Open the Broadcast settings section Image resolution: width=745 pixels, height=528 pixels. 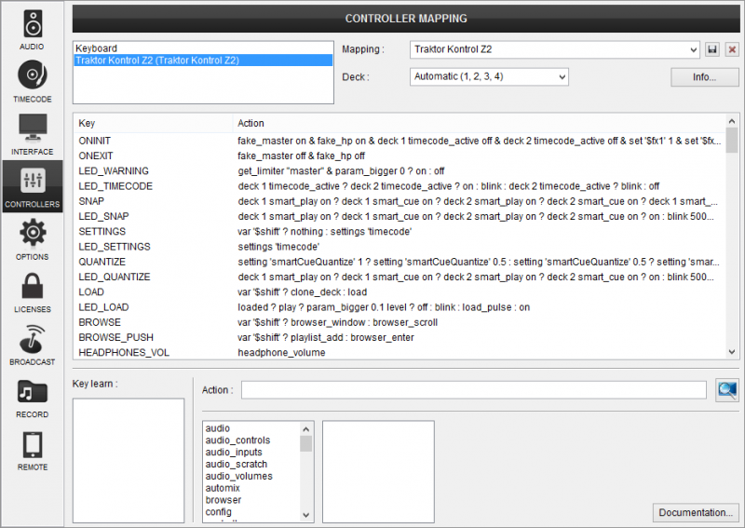click(x=32, y=343)
